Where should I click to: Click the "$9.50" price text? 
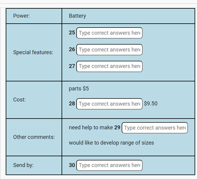coord(151,104)
